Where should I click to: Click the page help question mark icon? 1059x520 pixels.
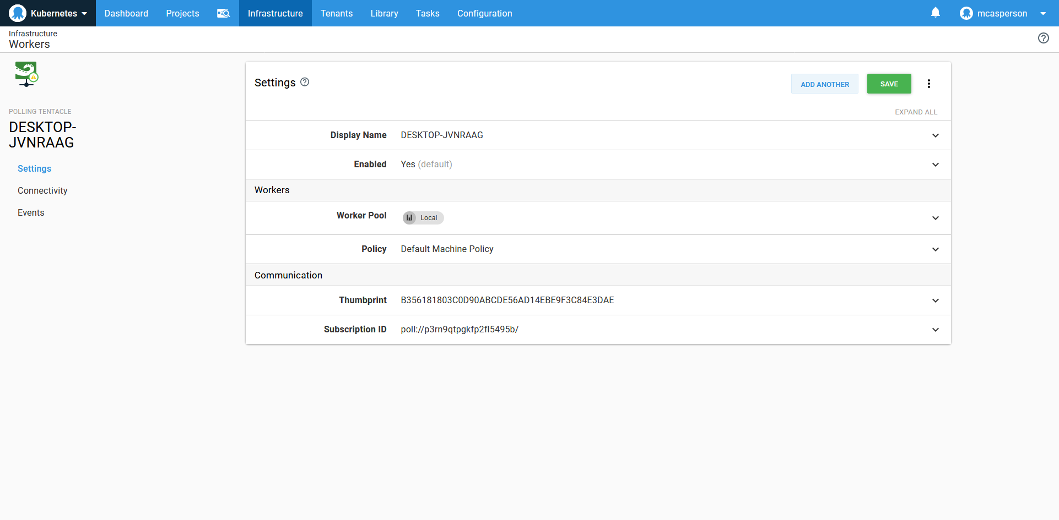point(1043,38)
